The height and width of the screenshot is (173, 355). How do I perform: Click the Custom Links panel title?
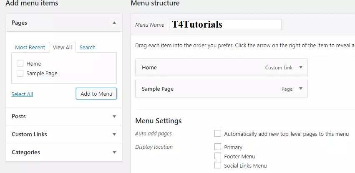(x=29, y=134)
